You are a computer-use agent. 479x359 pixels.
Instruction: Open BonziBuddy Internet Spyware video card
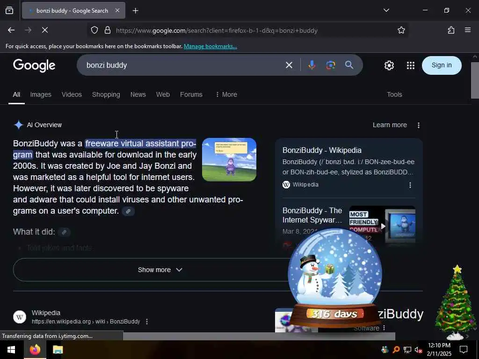[x=312, y=215]
